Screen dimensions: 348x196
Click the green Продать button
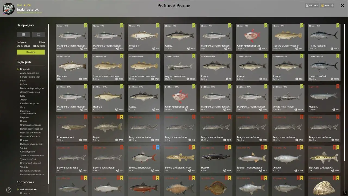(31, 52)
